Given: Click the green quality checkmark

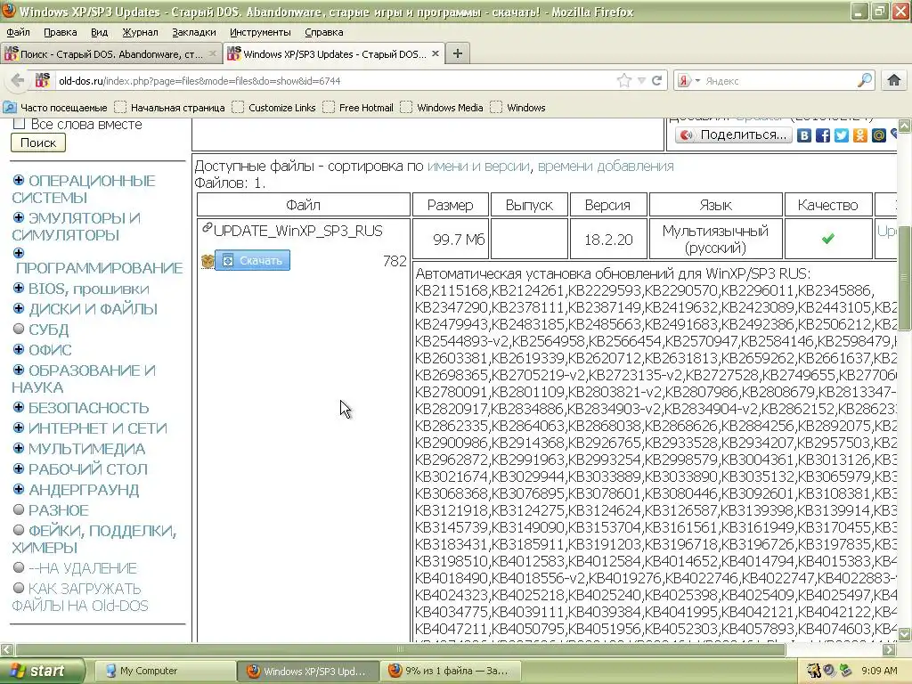Looking at the screenshot, I should [828, 239].
